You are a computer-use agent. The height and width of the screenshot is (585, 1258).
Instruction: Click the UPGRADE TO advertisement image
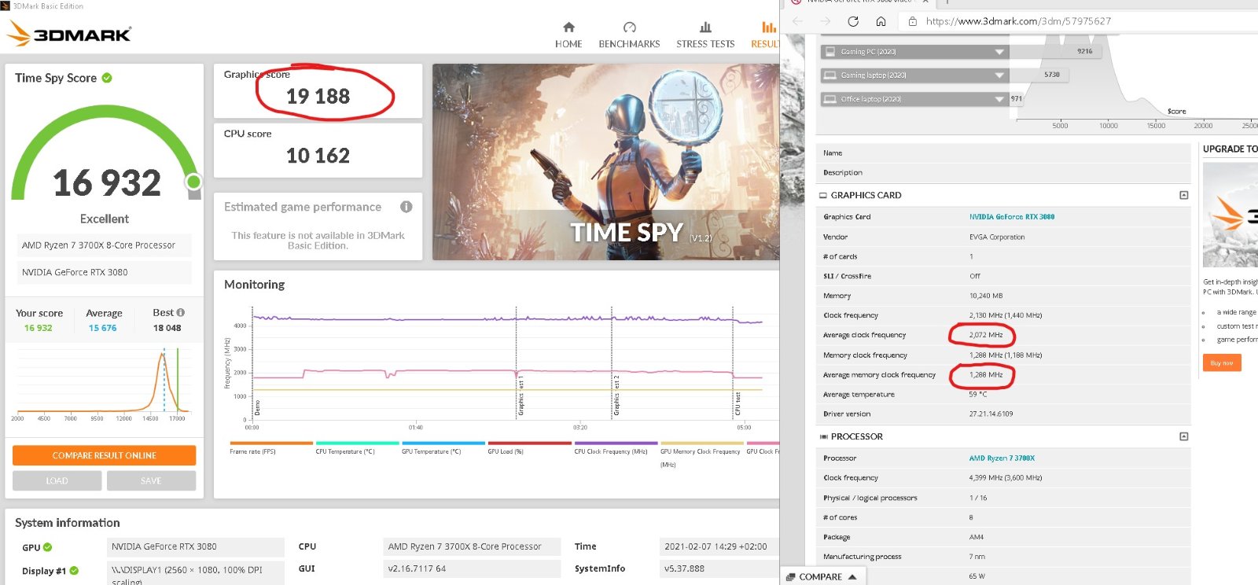(x=1230, y=215)
